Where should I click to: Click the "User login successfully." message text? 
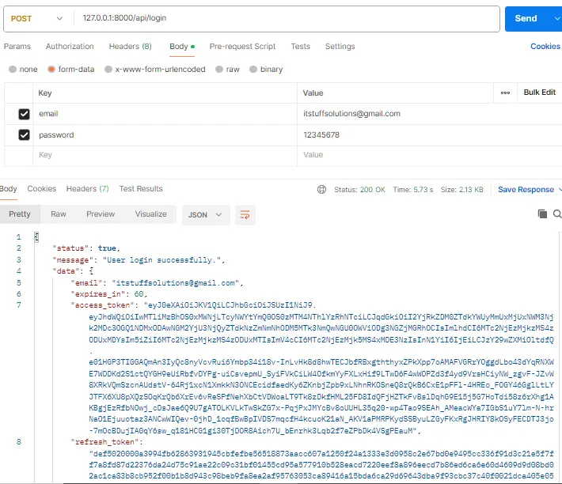pyautogui.click(x=162, y=260)
